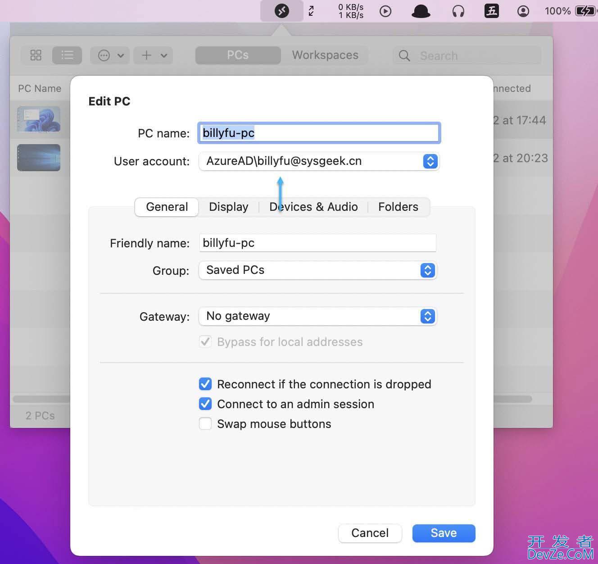The height and width of the screenshot is (564, 598).
Task: Click the headphones menu bar icon
Action: tap(458, 11)
